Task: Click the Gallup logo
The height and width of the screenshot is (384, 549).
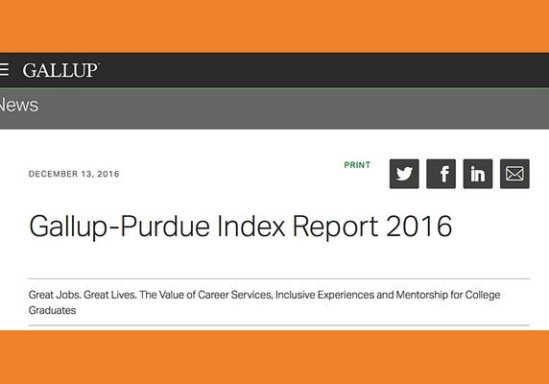Action: pyautogui.click(x=60, y=70)
